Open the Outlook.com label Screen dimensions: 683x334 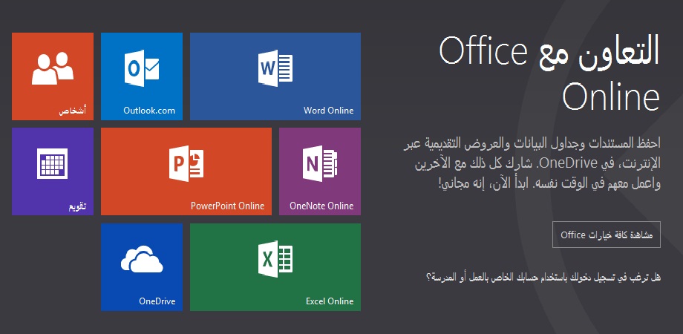click(x=149, y=110)
